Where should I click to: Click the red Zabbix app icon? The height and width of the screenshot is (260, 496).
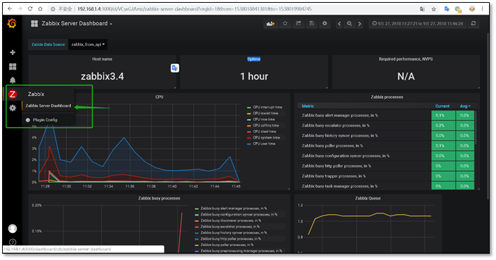[13, 94]
